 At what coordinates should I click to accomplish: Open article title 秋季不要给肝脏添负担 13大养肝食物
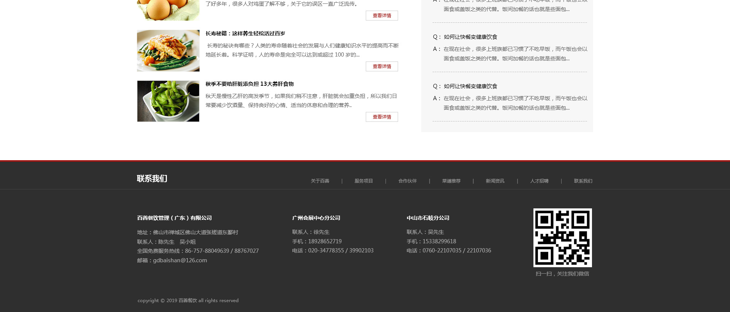tap(249, 84)
